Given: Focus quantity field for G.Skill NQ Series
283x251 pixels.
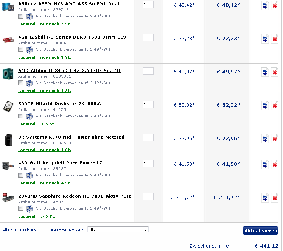Looking at the screenshot, I should tap(148, 38).
